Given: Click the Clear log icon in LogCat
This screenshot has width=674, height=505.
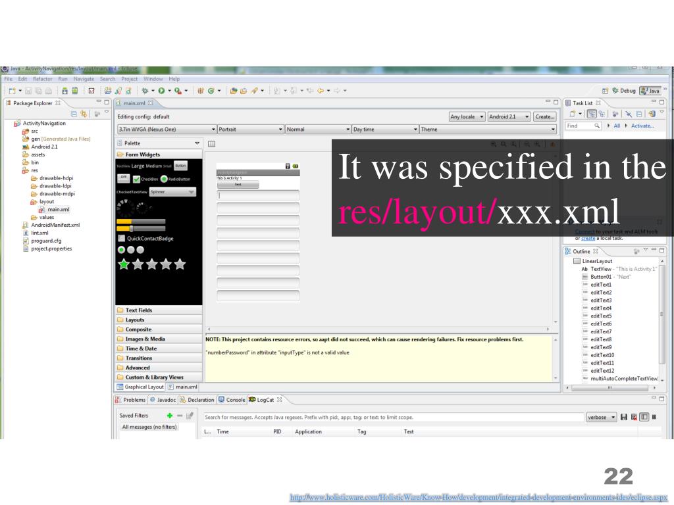Looking at the screenshot, I should (634, 417).
